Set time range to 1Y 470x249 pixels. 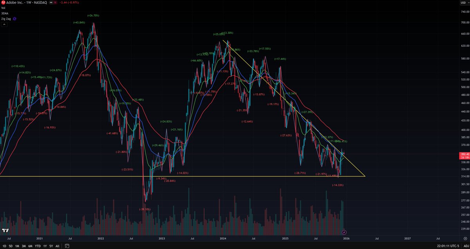(45, 246)
